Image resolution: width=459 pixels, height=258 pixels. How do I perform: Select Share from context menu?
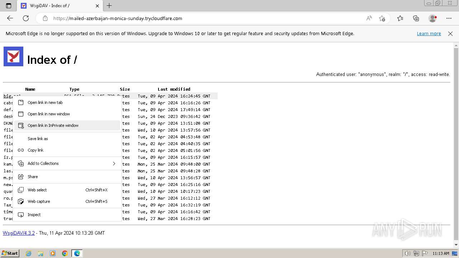point(67,177)
